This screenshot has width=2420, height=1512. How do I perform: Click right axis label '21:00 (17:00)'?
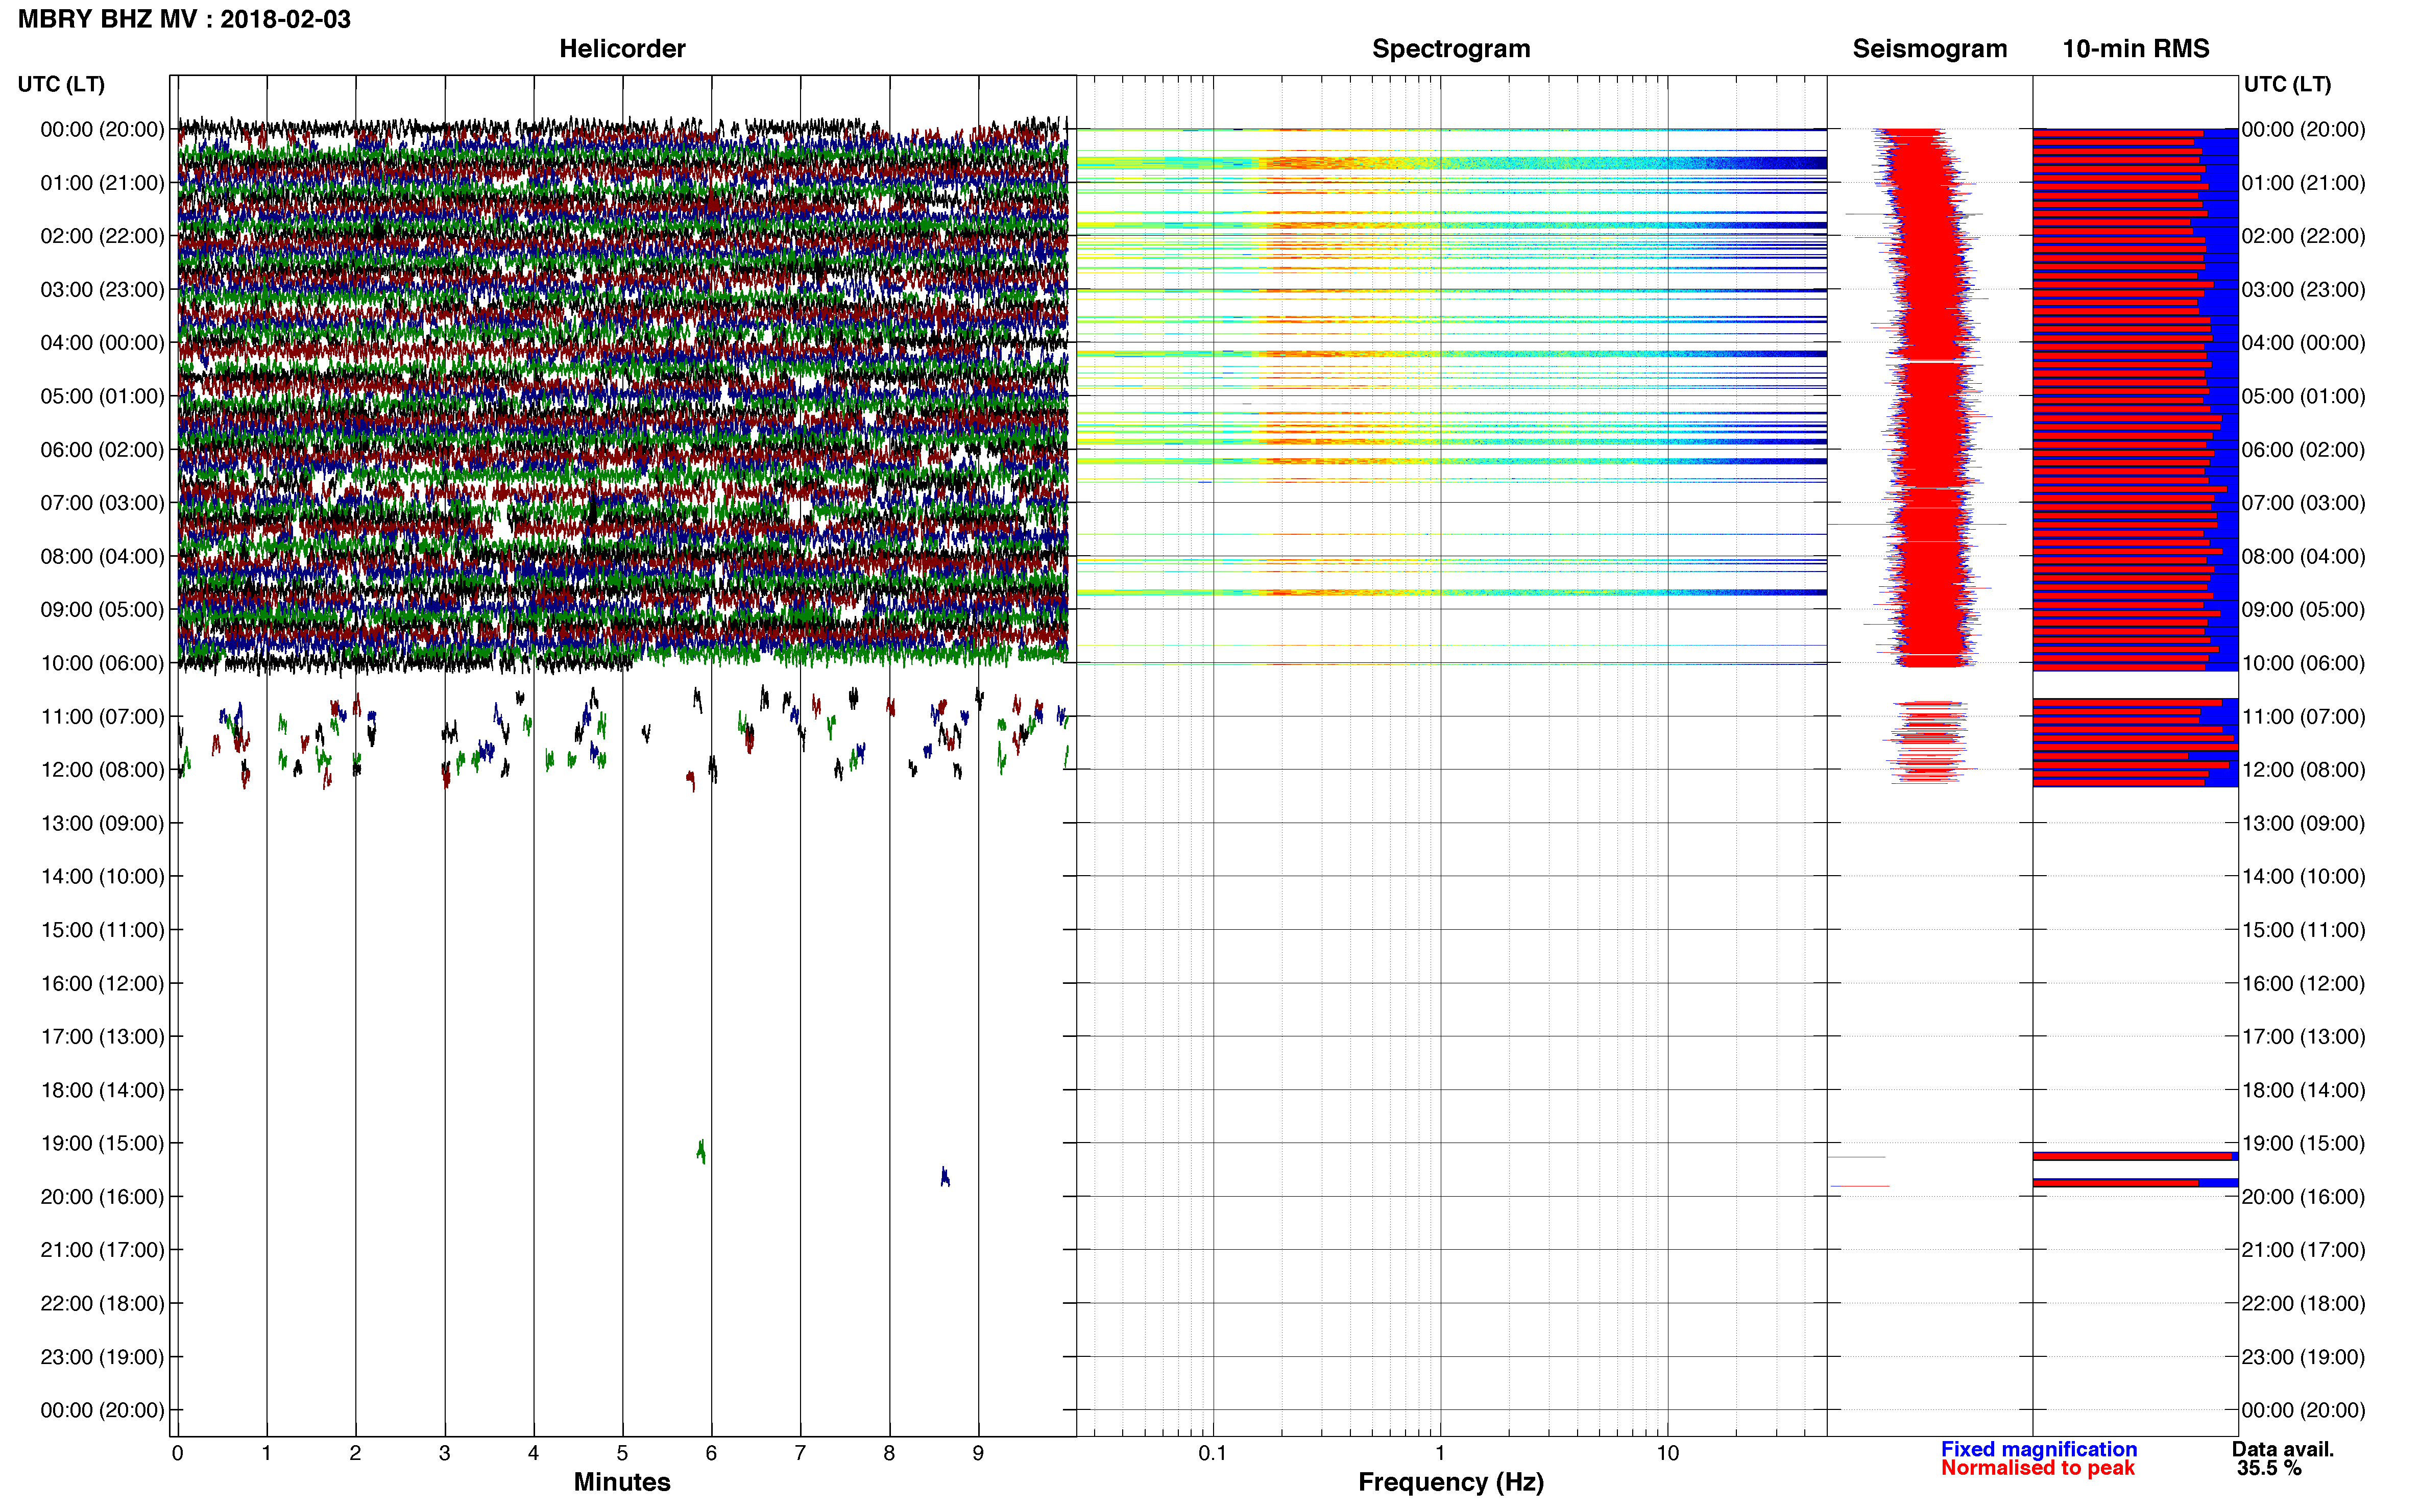2304,1250
